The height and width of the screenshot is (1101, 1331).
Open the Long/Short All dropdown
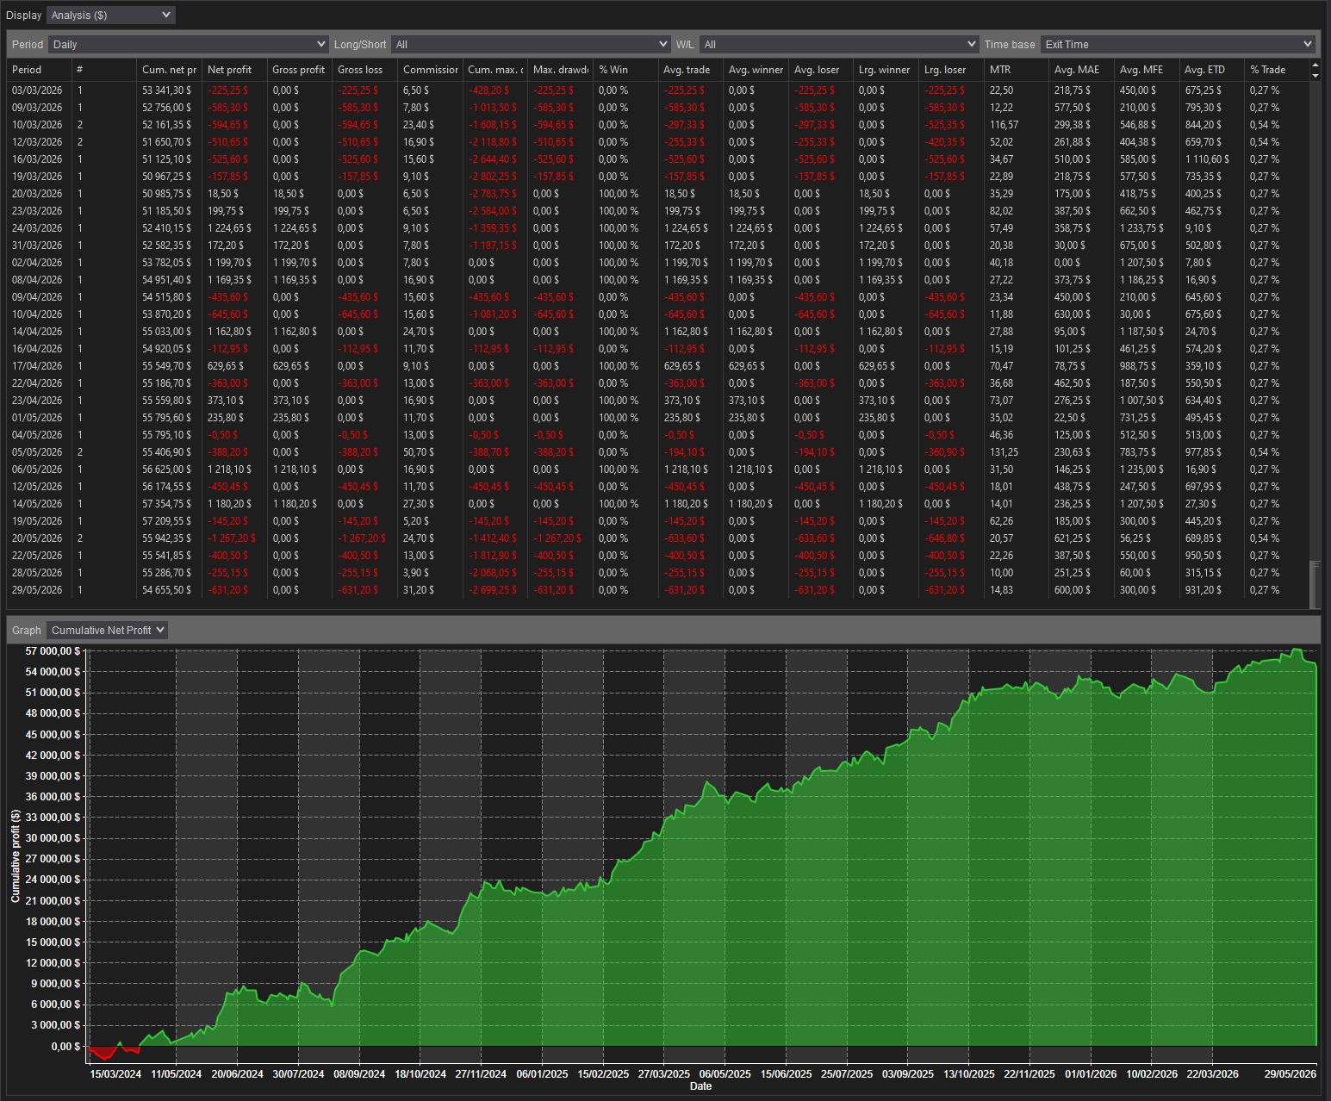(x=531, y=45)
